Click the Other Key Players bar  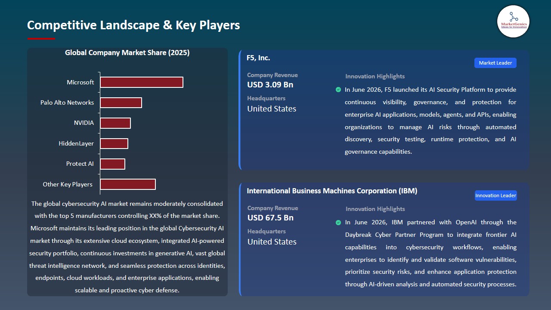click(128, 184)
